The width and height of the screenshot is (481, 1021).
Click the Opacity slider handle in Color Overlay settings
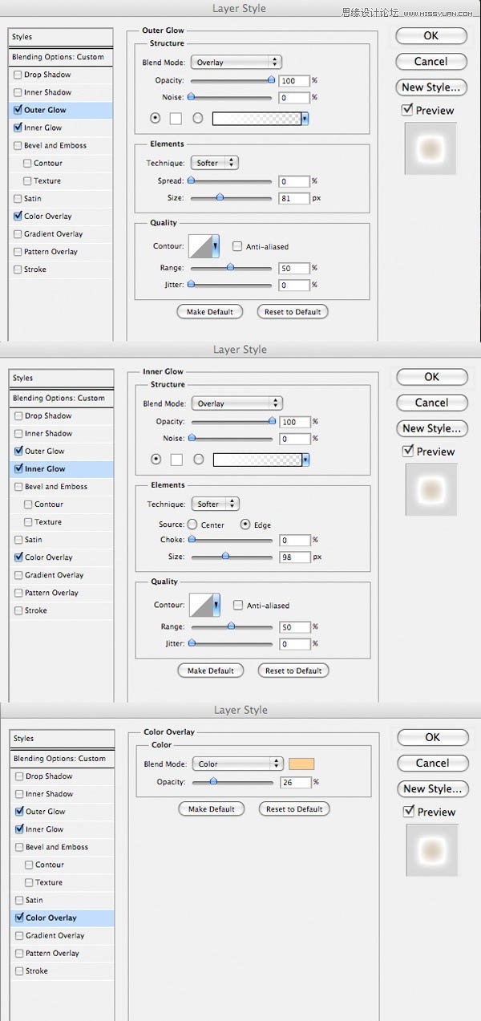coord(213,780)
